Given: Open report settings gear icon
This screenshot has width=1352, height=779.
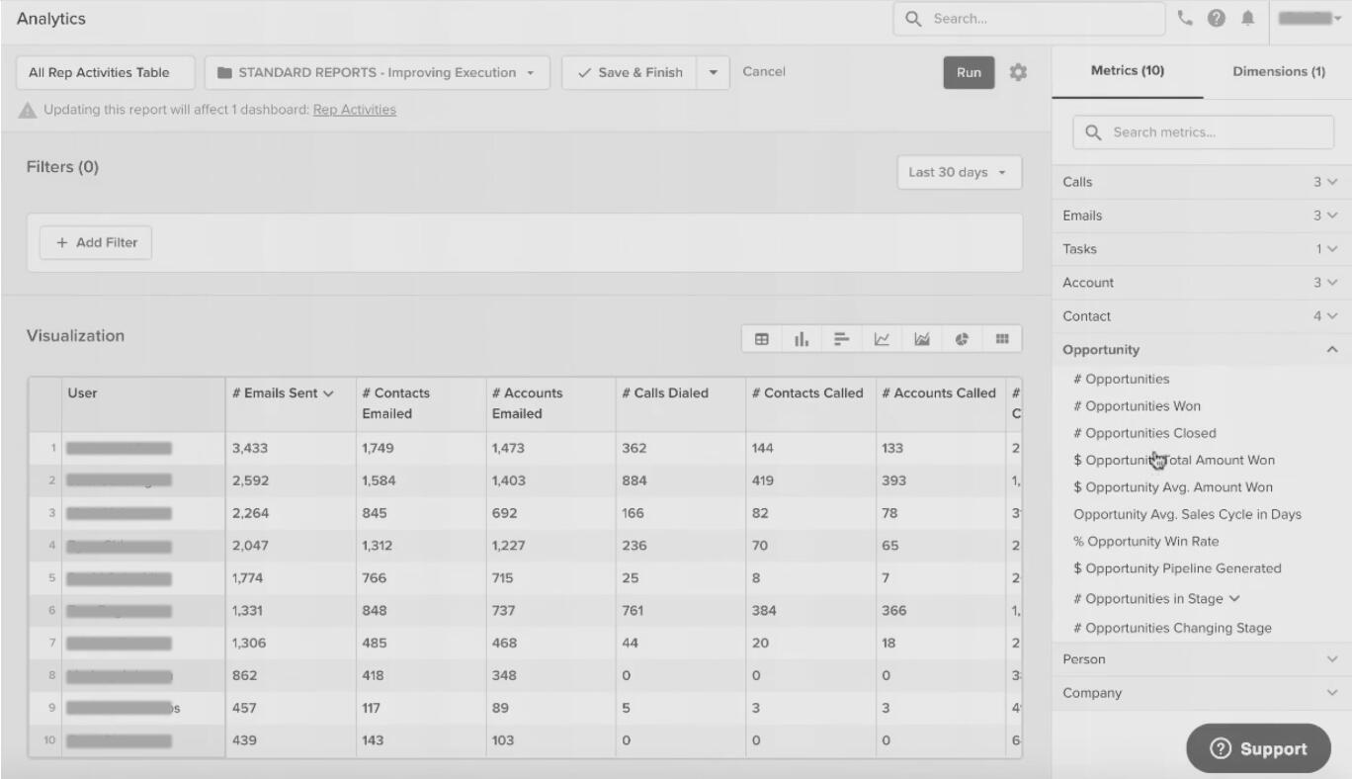Looking at the screenshot, I should pyautogui.click(x=1018, y=72).
